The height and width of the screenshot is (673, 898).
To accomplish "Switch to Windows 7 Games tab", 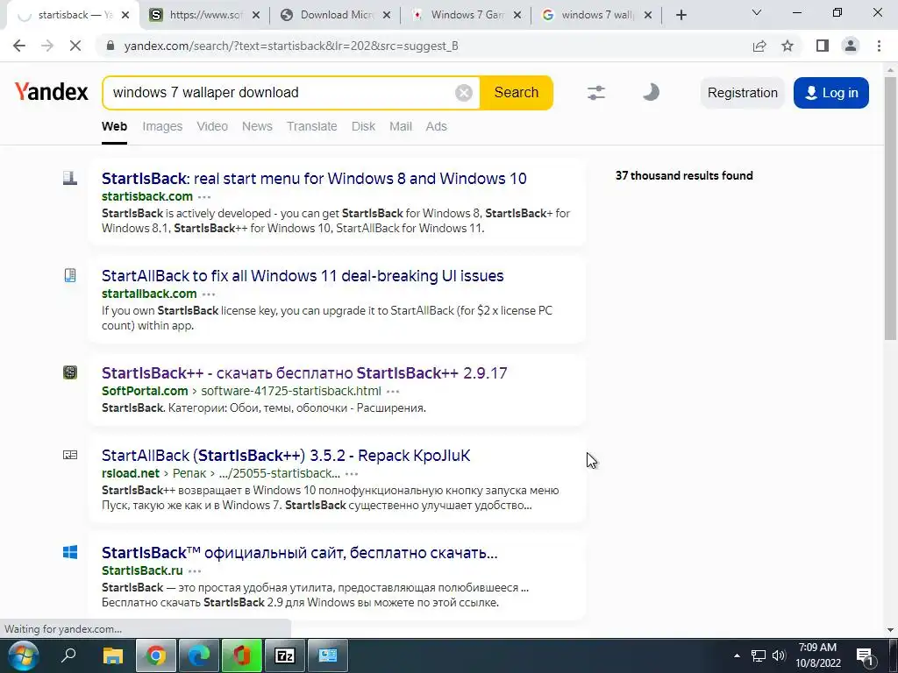I will point(467,15).
